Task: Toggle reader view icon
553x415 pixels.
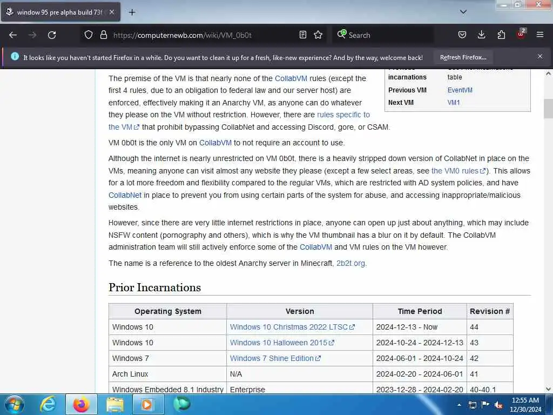Action: [302, 35]
